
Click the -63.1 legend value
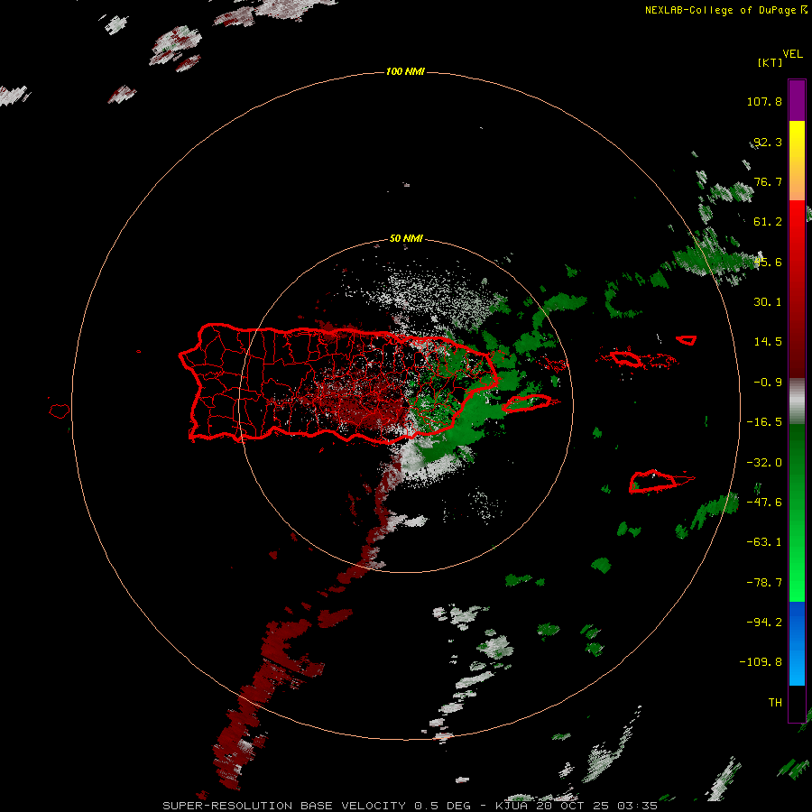(x=764, y=542)
